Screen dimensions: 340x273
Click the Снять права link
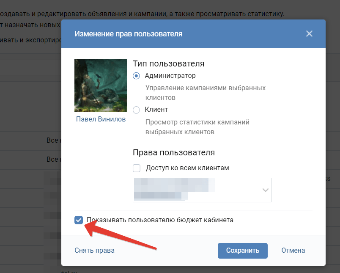pyautogui.click(x=94, y=251)
